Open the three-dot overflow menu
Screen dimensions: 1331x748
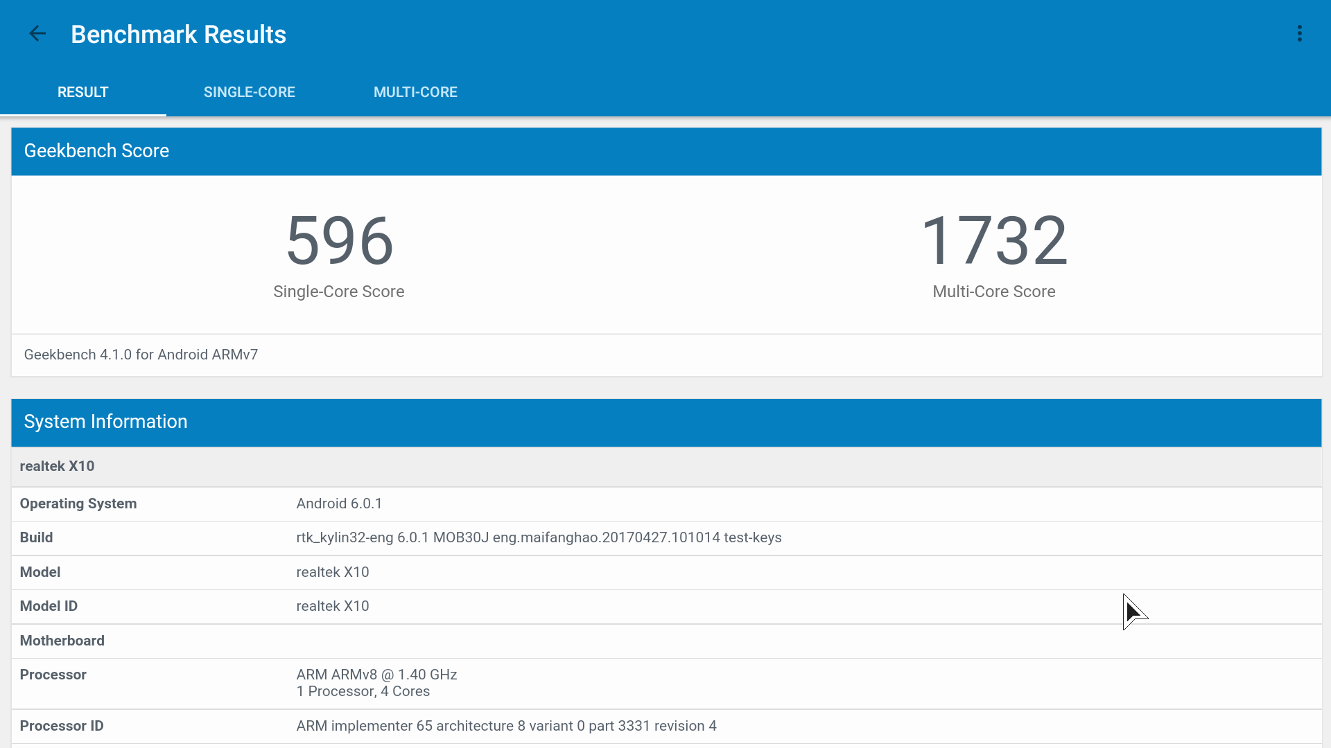(1300, 34)
